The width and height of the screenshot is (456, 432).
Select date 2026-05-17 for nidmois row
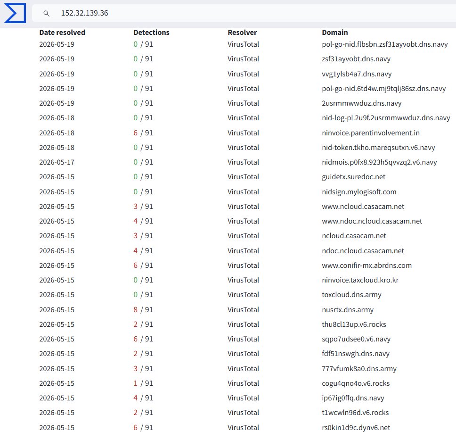[x=57, y=162]
